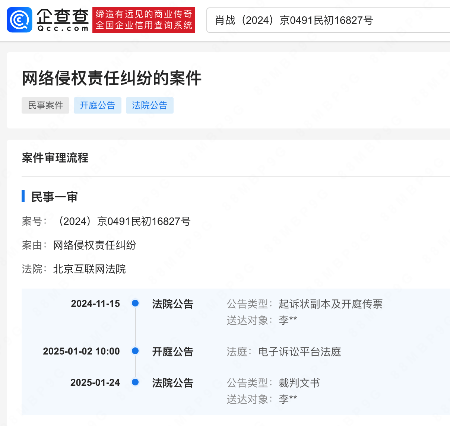This screenshot has width=450, height=426.
Task: Open the 起诉状副本及开庭传票 announcement type
Action: pos(330,304)
